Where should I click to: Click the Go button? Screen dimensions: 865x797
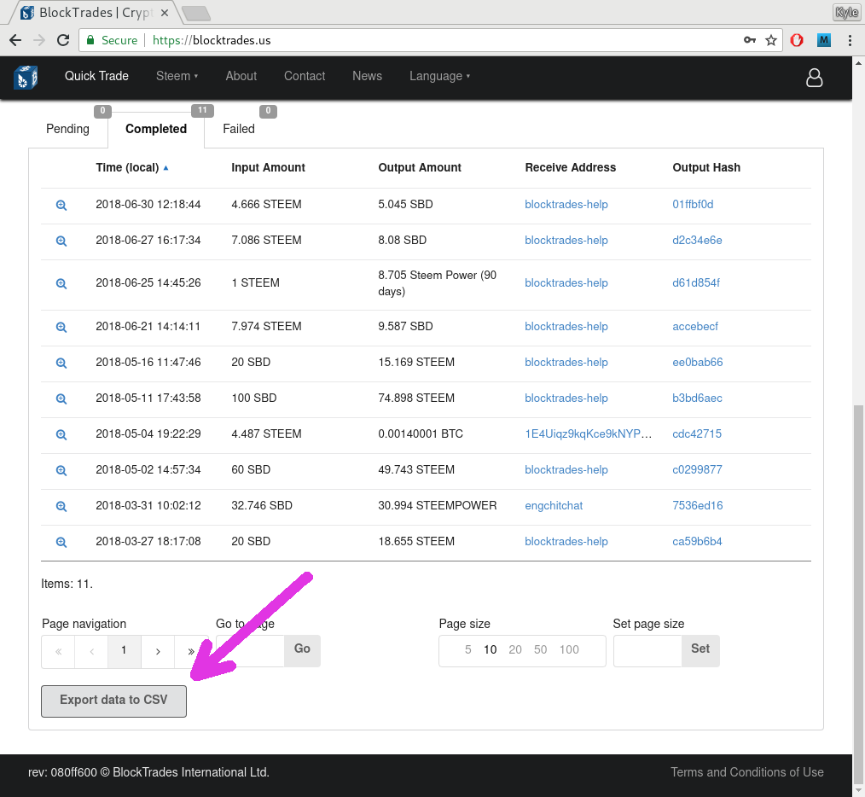(x=302, y=650)
